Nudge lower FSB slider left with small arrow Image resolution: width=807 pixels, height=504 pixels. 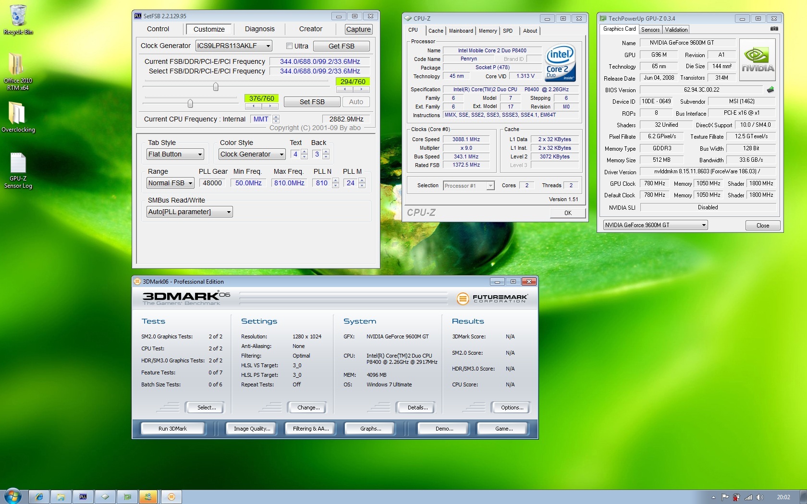pos(253,106)
